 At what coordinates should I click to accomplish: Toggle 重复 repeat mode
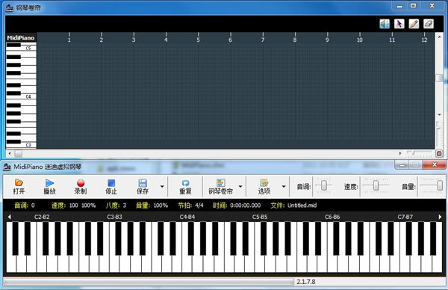click(x=185, y=187)
